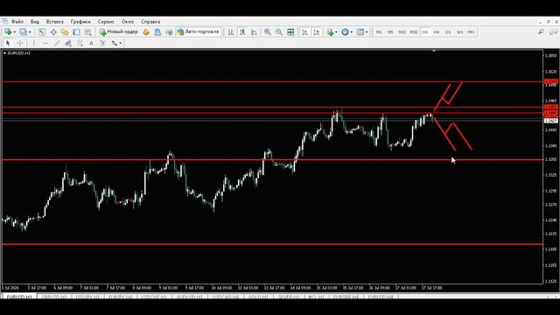Select the Fibonacci Retracement tool
The height and width of the screenshot is (315, 560).
pyautogui.click(x=80, y=43)
